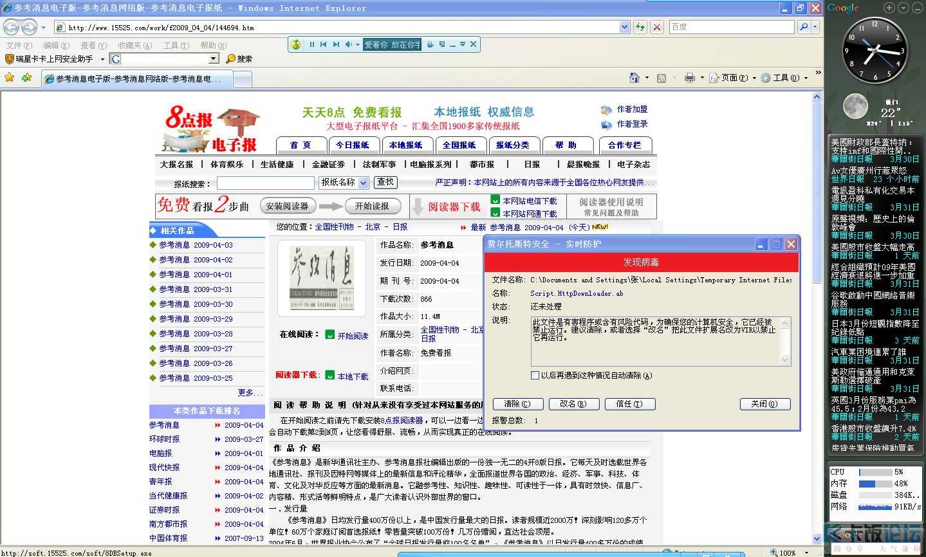926x557 pixels.
Task: Click the search magnifier button beside 百度 box
Action: [x=803, y=27]
